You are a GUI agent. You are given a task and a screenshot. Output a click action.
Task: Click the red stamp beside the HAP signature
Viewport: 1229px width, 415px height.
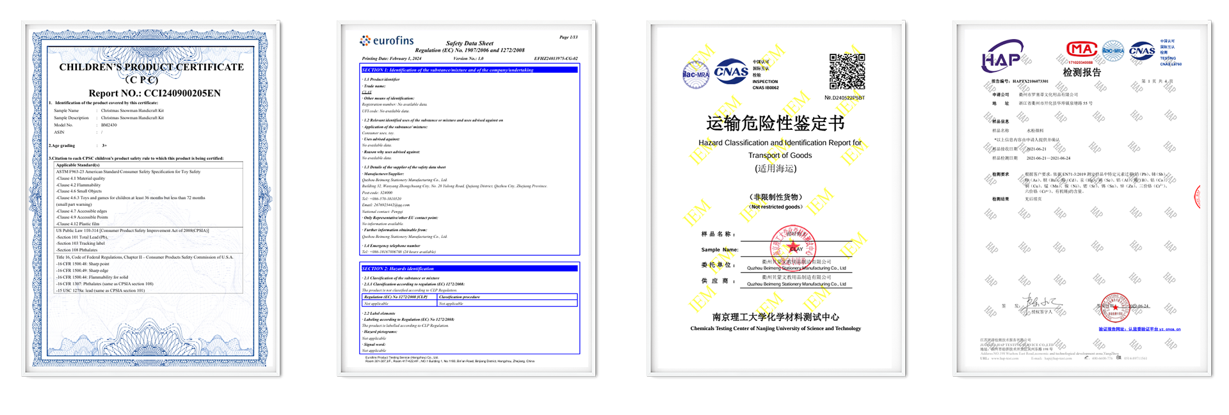click(1115, 308)
